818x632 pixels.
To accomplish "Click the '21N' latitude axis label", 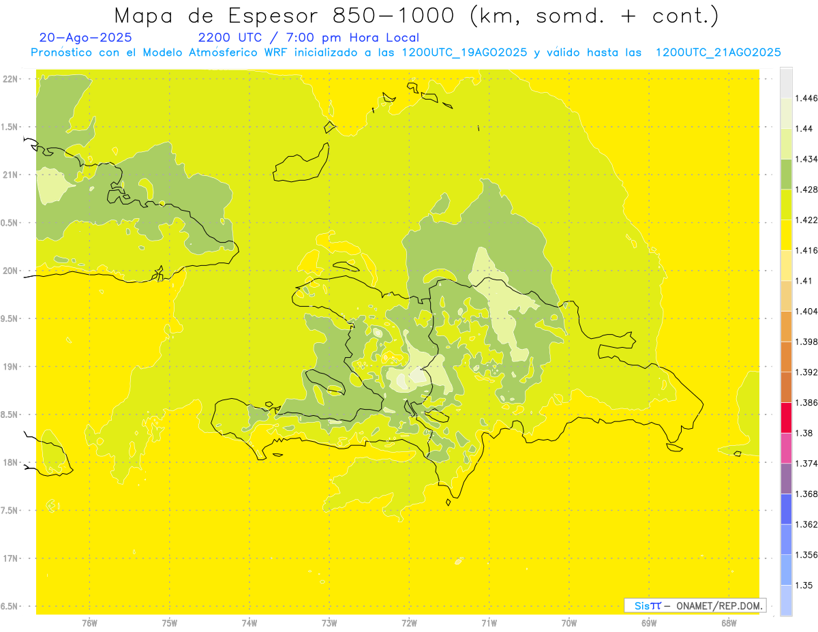I will tap(10, 175).
